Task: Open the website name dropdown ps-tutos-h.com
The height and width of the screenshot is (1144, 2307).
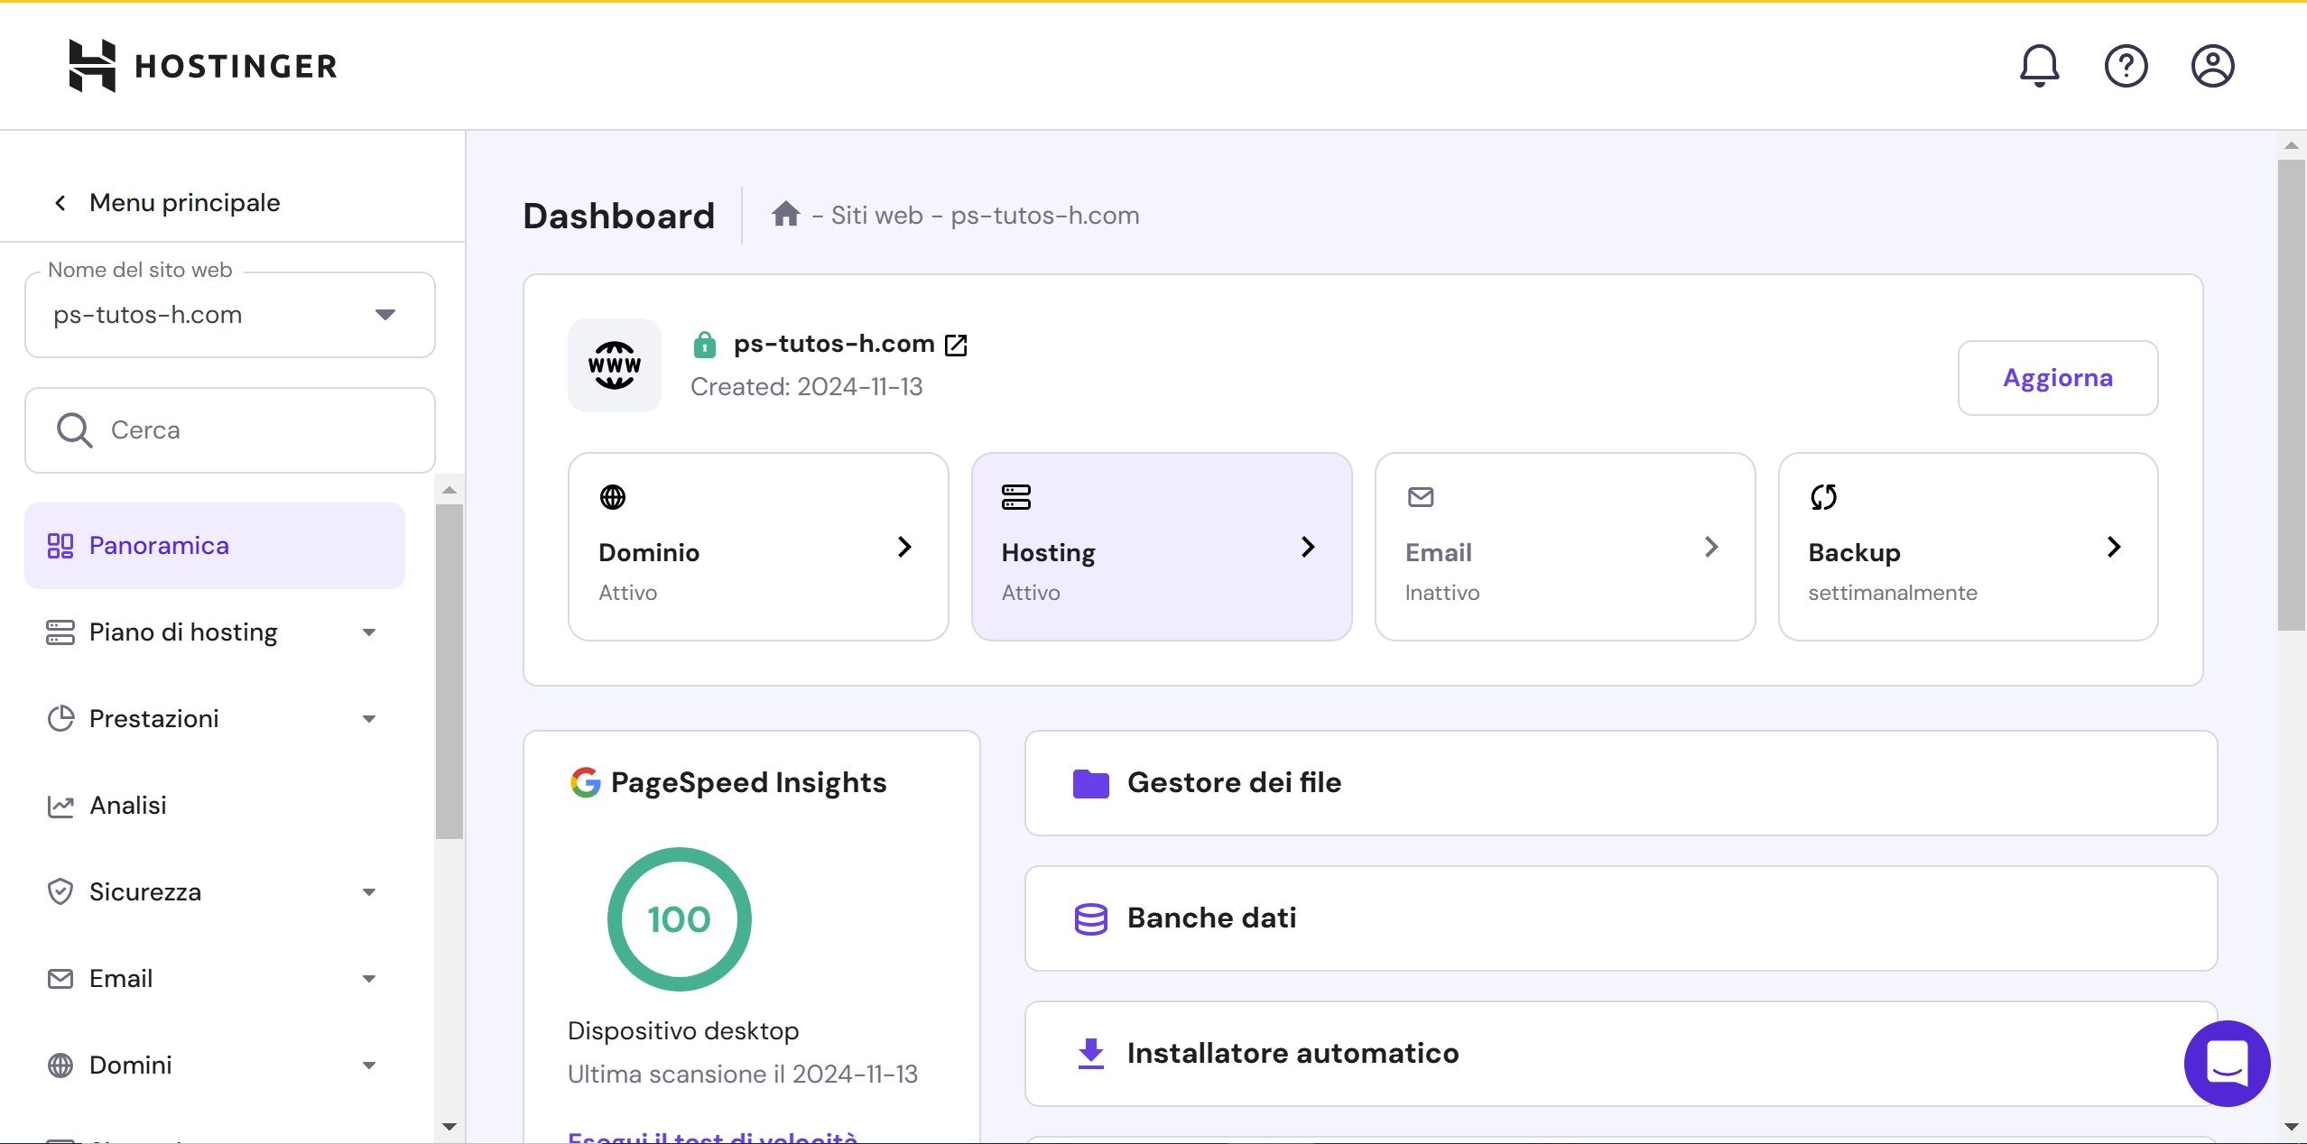Action: (x=230, y=315)
